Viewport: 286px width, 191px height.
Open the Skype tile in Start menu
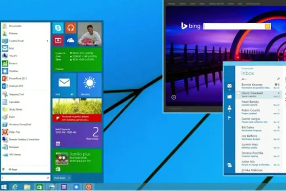[x=58, y=28]
